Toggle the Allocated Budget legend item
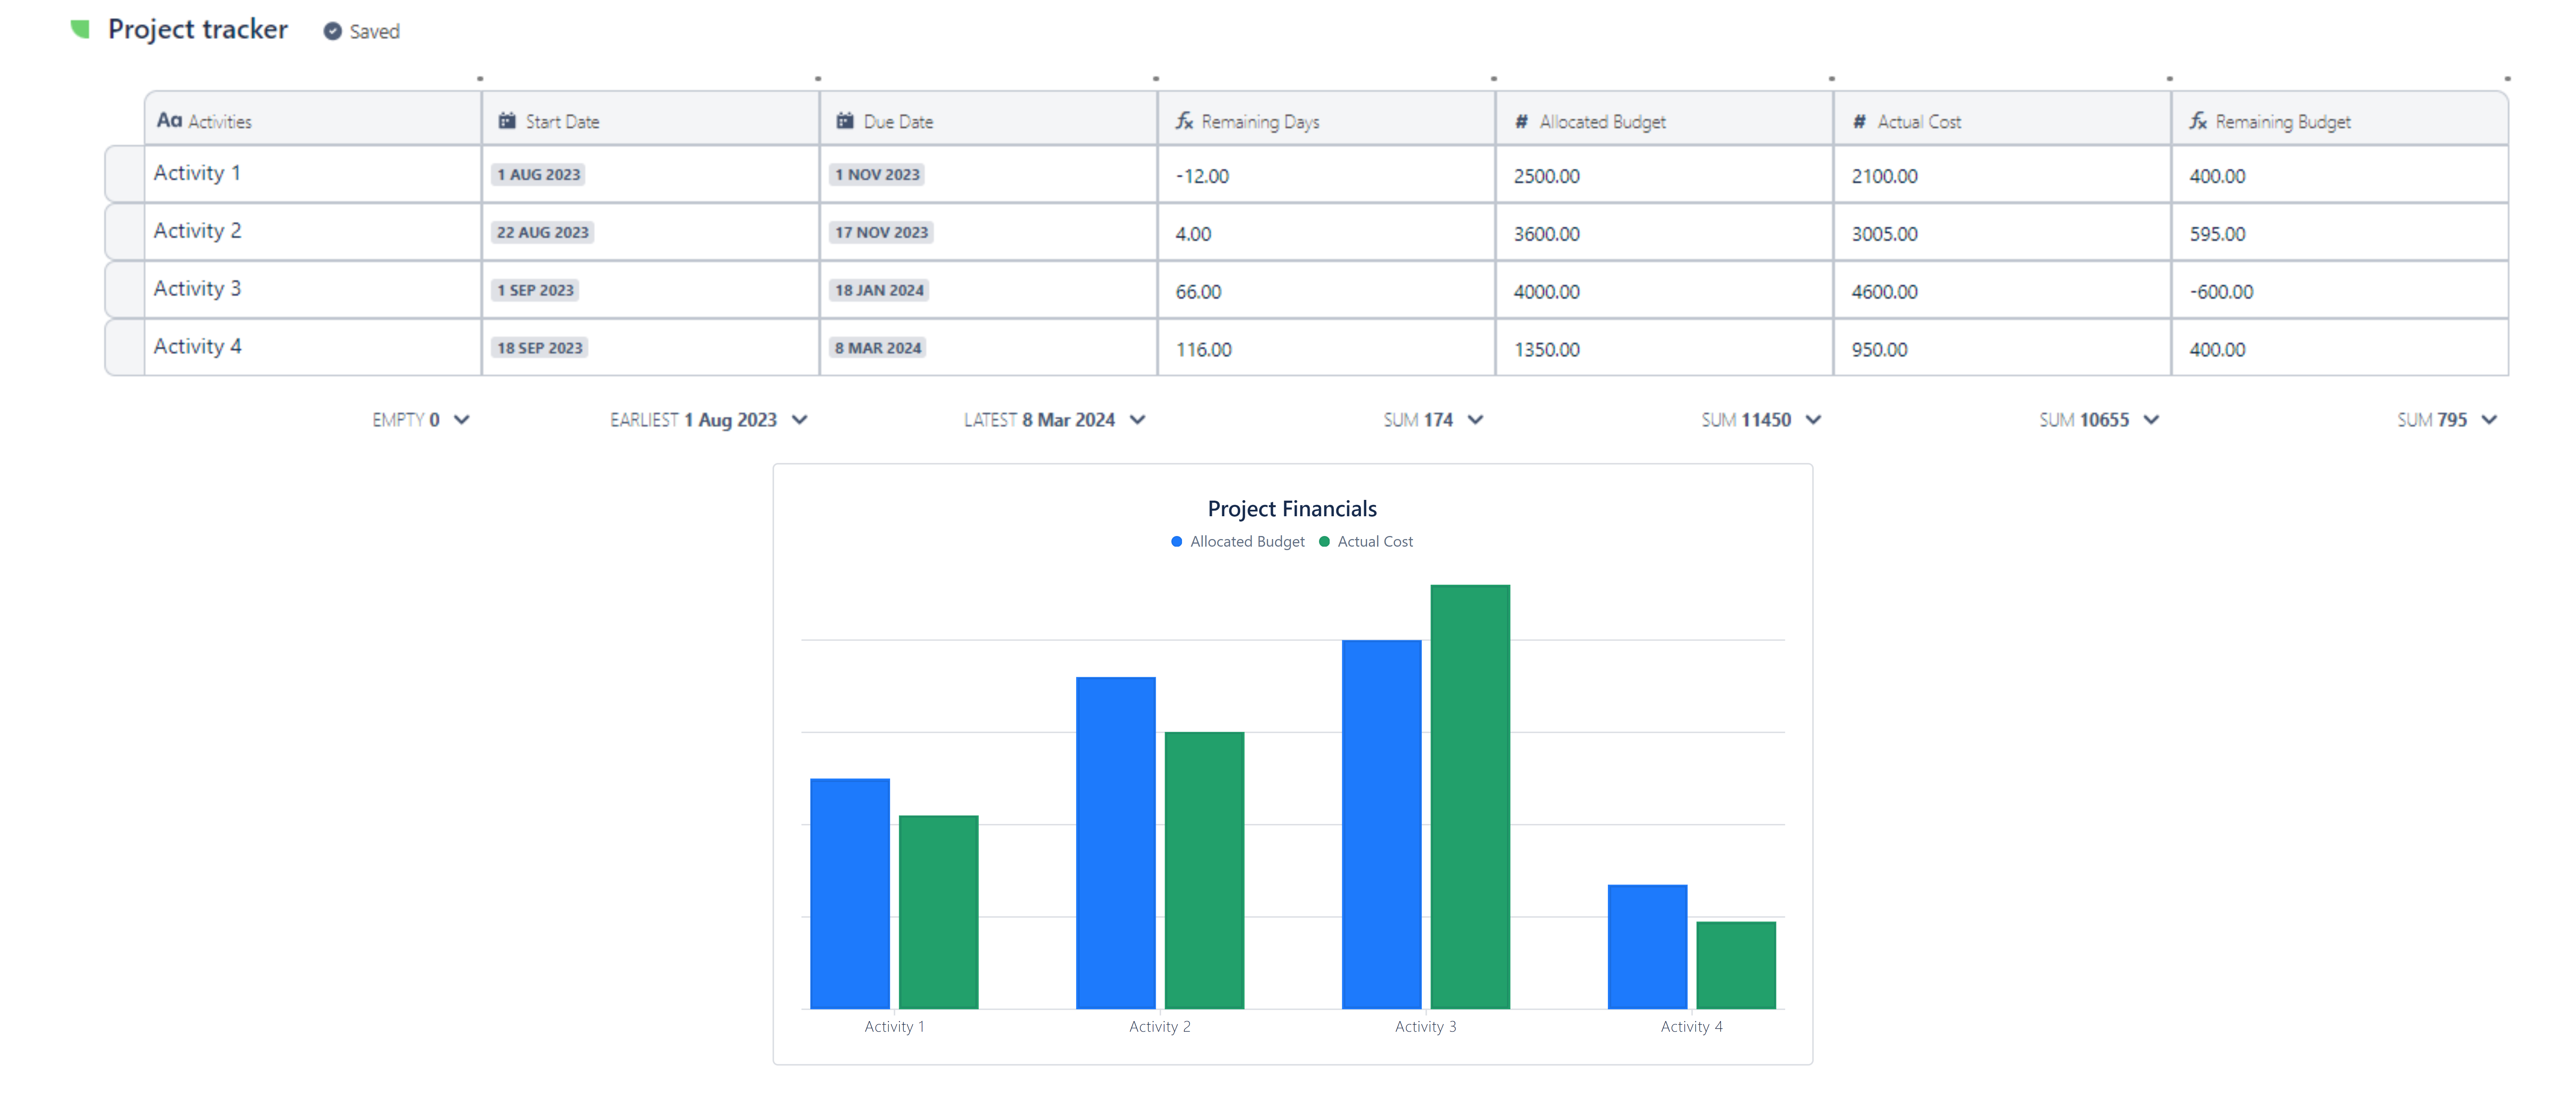2576x1096 pixels. pos(1239,541)
